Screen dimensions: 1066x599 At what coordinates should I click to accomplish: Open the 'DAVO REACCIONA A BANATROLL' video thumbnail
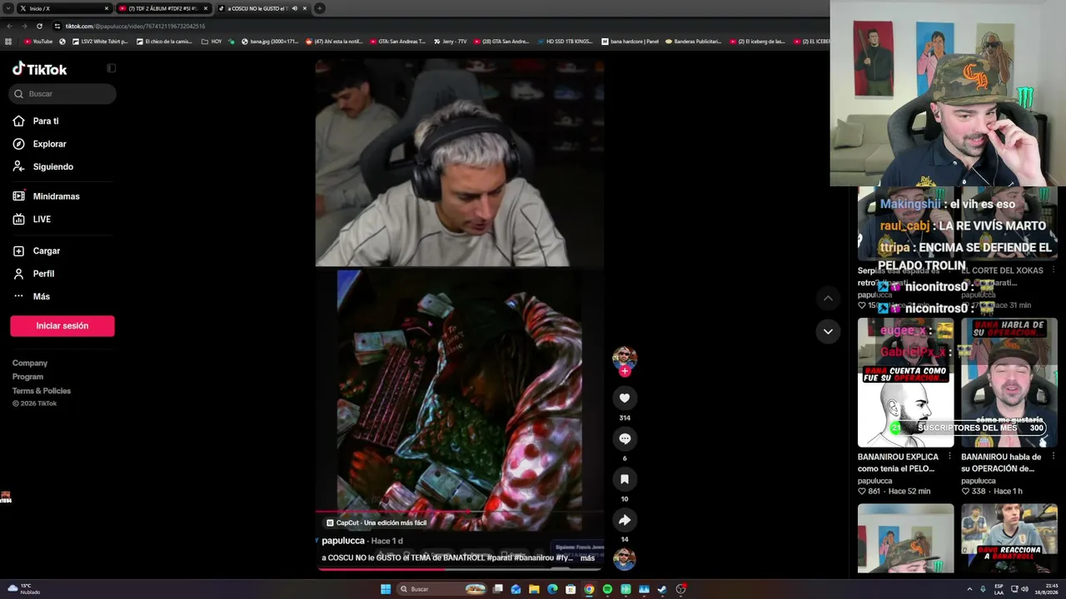pyautogui.click(x=1009, y=537)
